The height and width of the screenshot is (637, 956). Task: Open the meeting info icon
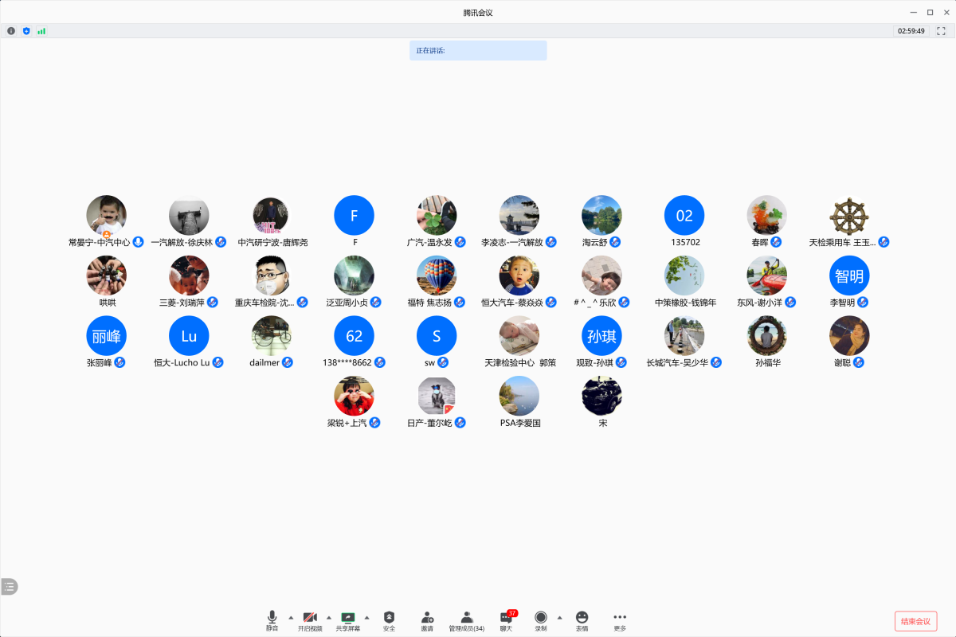11,31
